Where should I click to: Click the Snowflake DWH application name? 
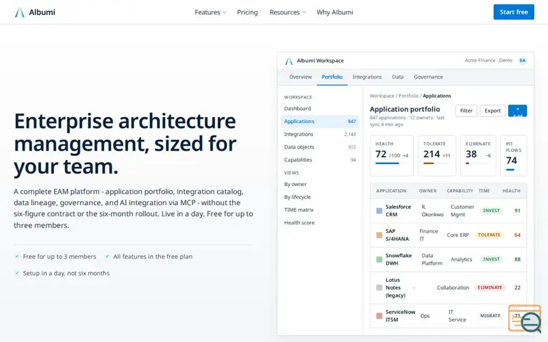pos(399,260)
